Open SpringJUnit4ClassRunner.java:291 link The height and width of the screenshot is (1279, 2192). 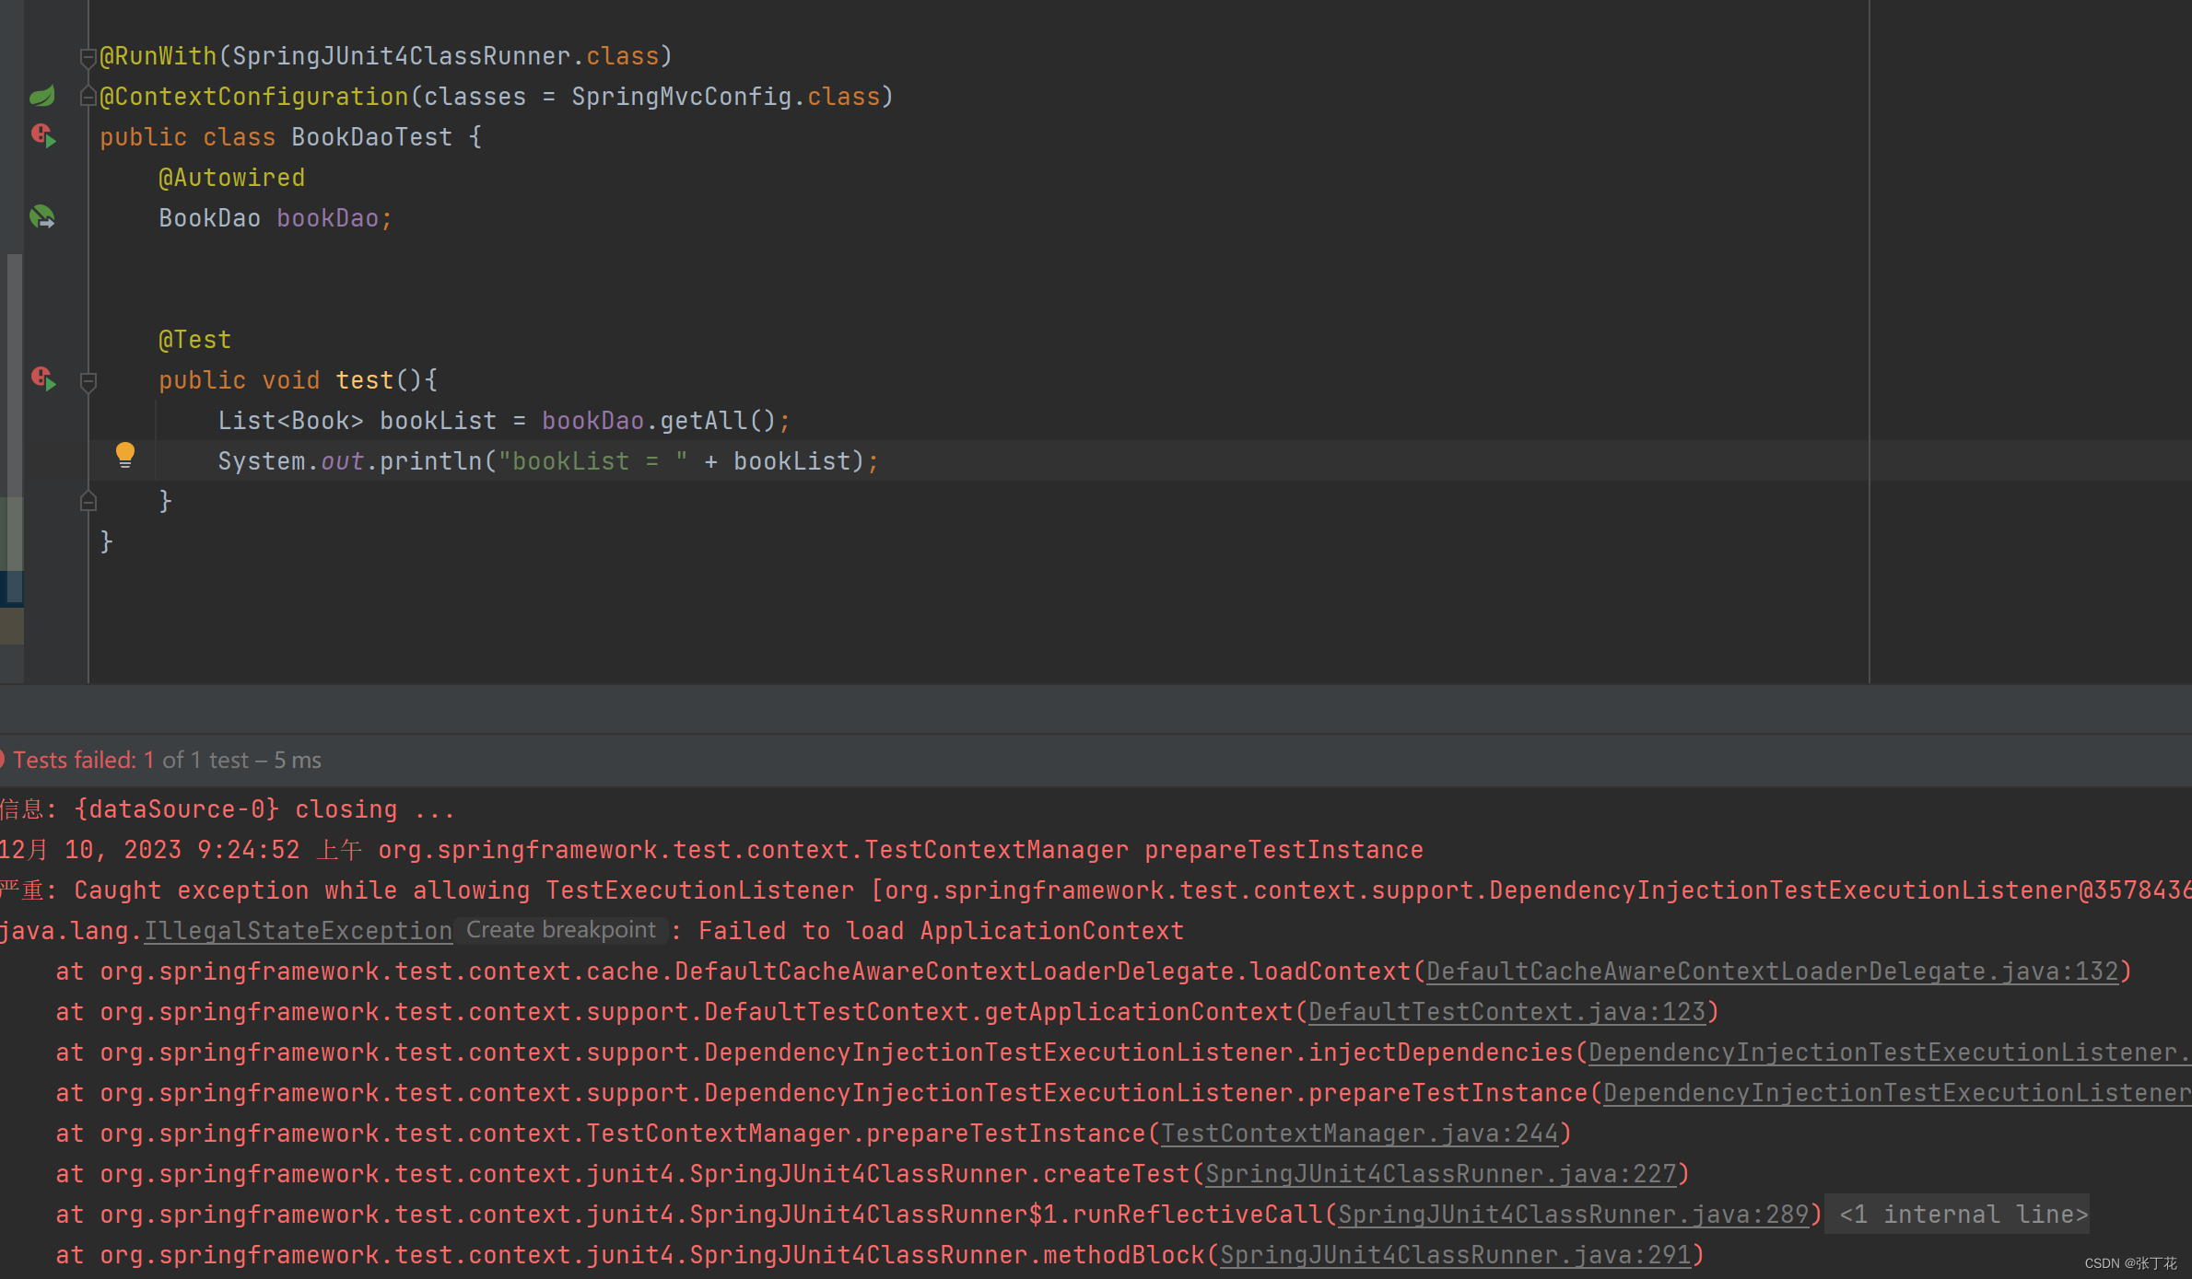pyautogui.click(x=1455, y=1255)
